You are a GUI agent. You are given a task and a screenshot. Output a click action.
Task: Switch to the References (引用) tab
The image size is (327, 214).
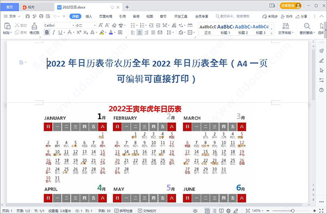point(123,16)
